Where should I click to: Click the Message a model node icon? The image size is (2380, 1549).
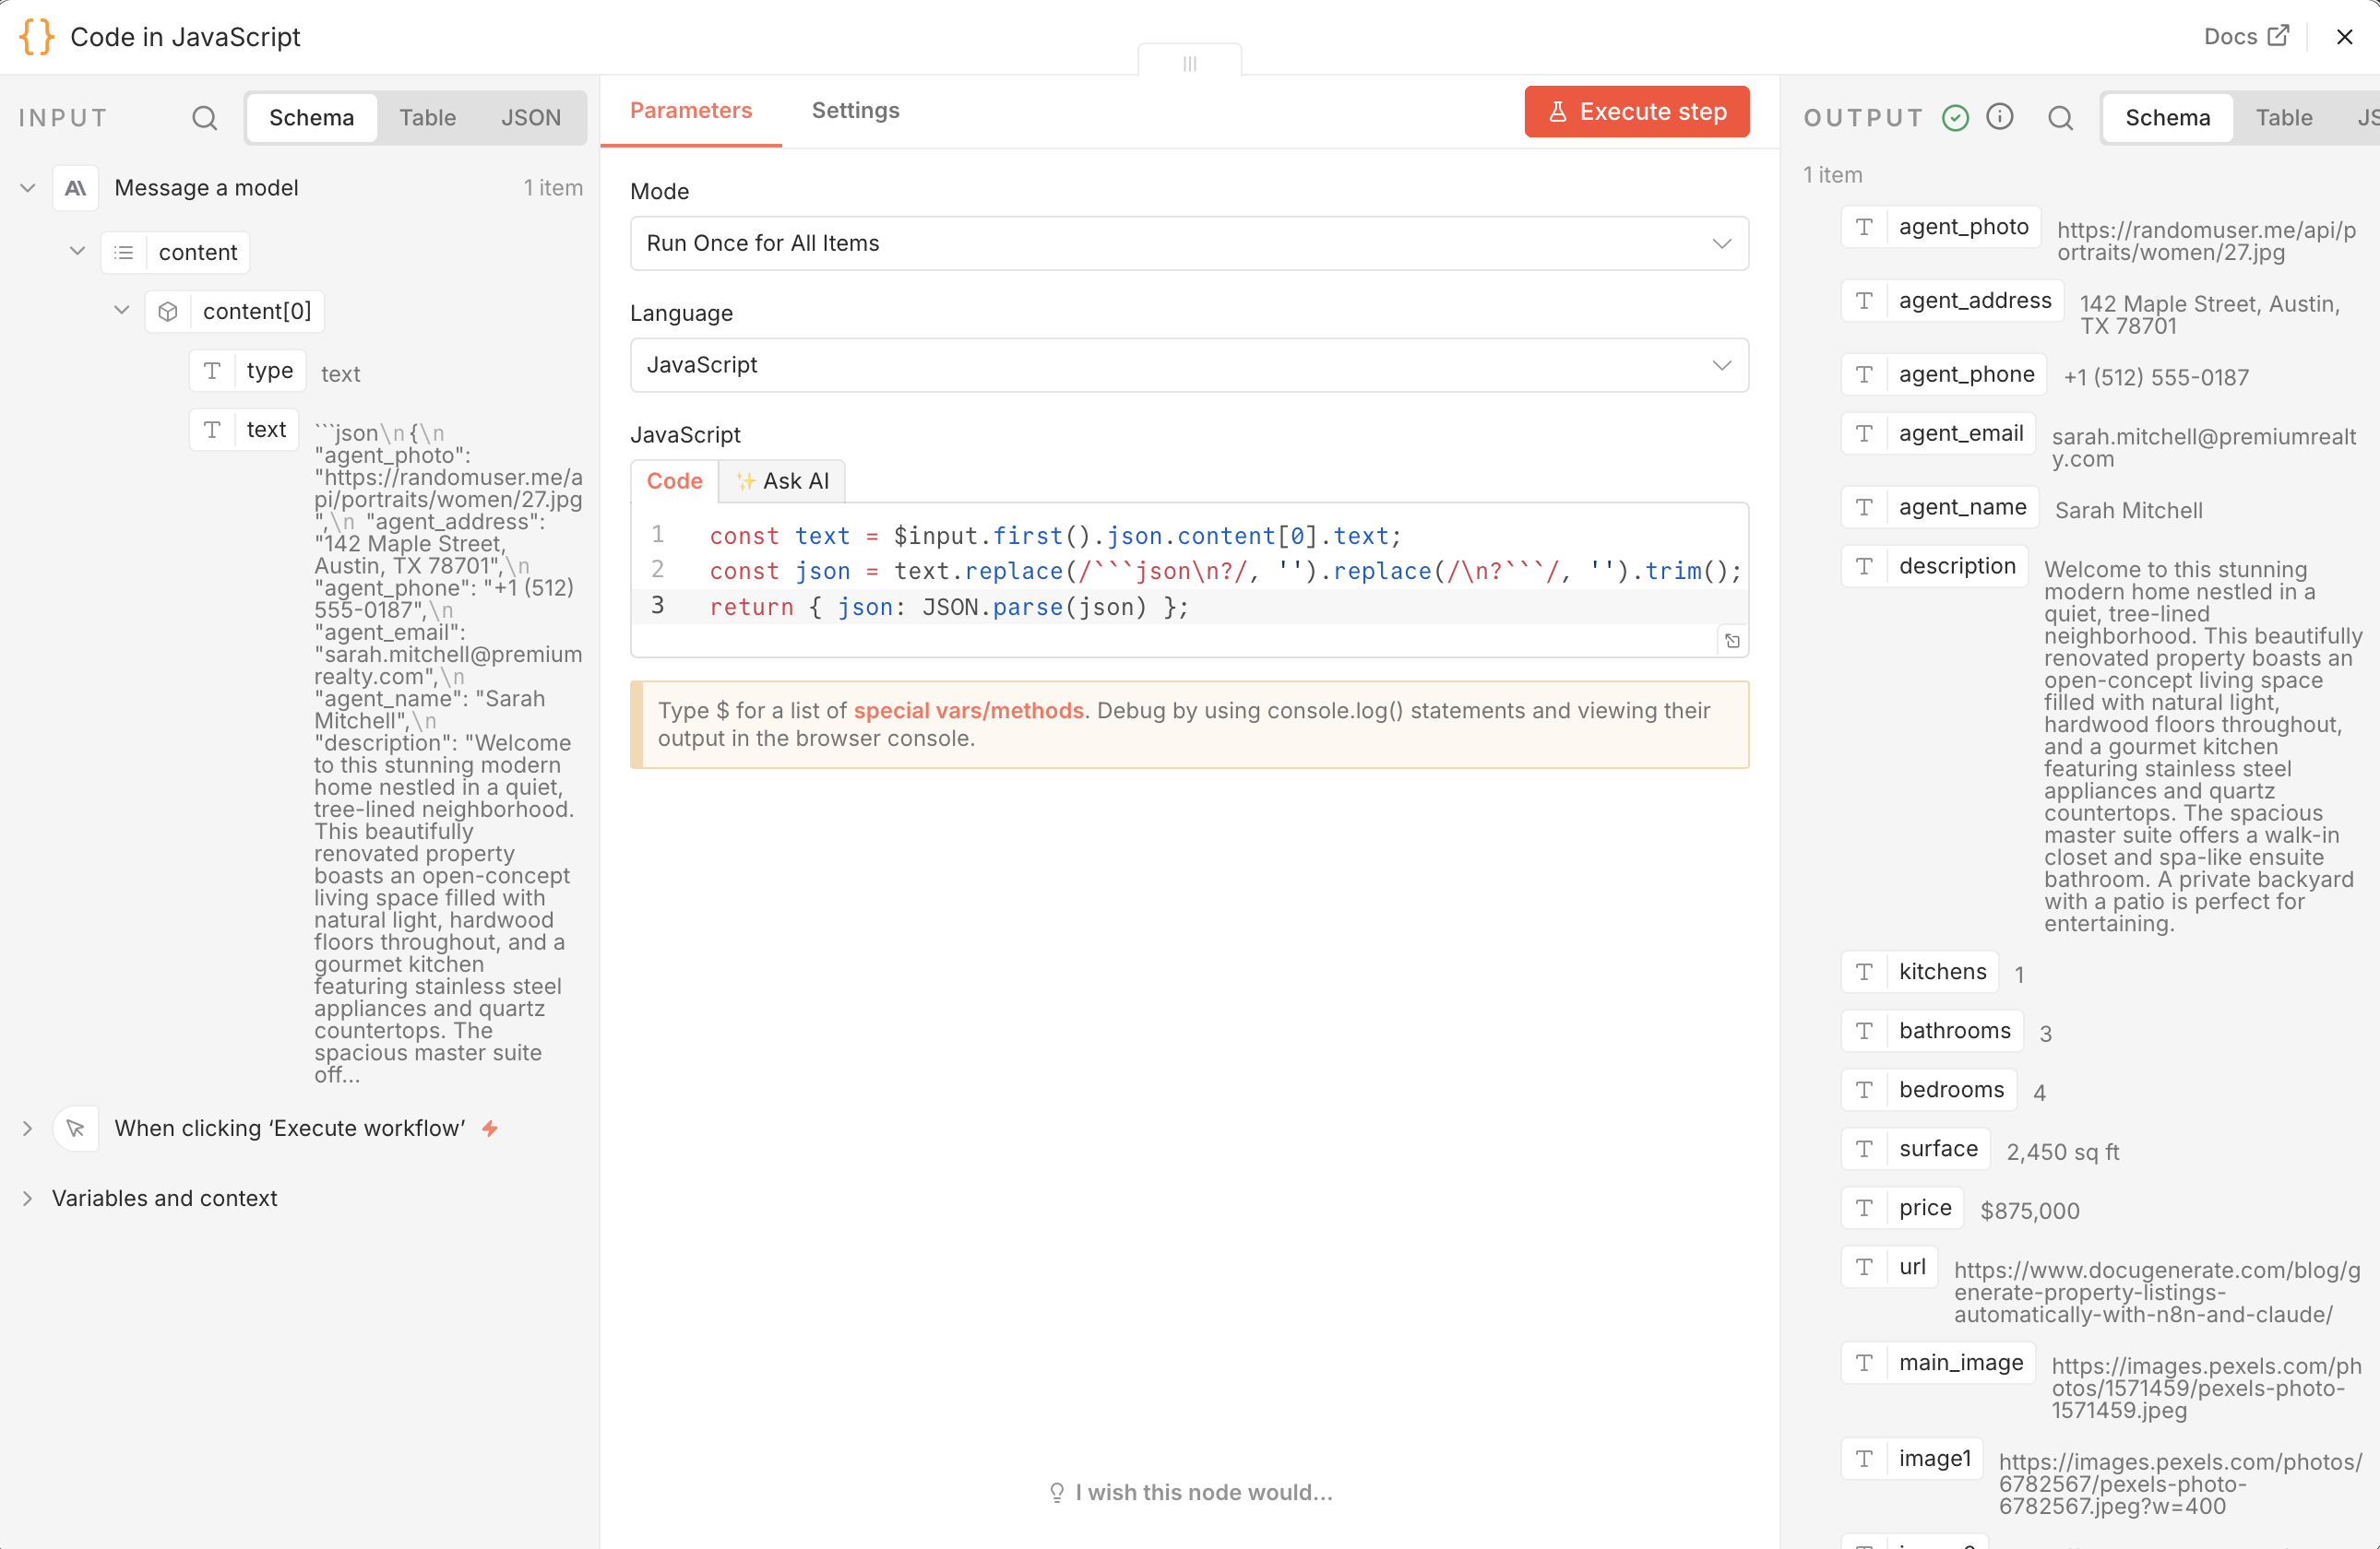(75, 187)
